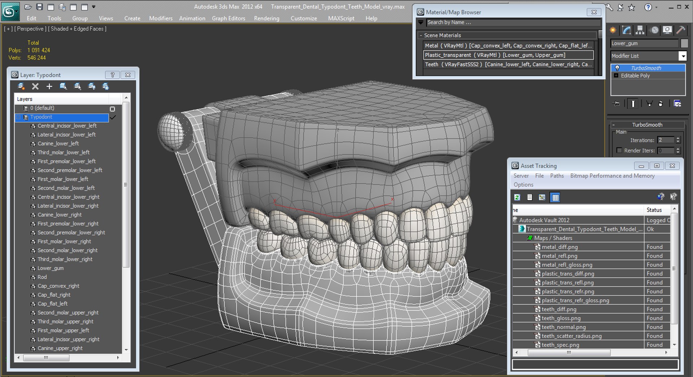This screenshot has height=377, width=693.
Task: Click Make Unique icon below modifier stack
Action: click(649, 104)
